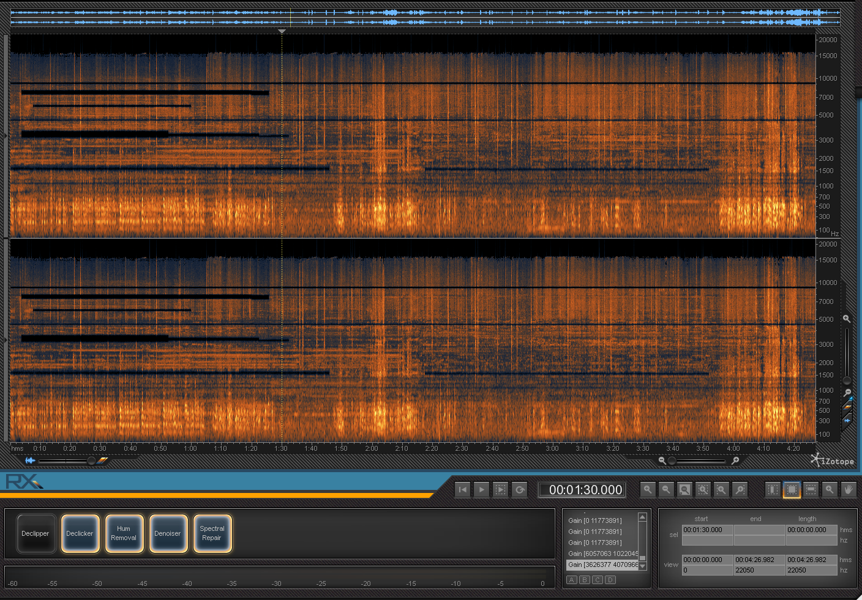862x600 pixels.
Task: Click snapshot button A
Action: [572, 580]
